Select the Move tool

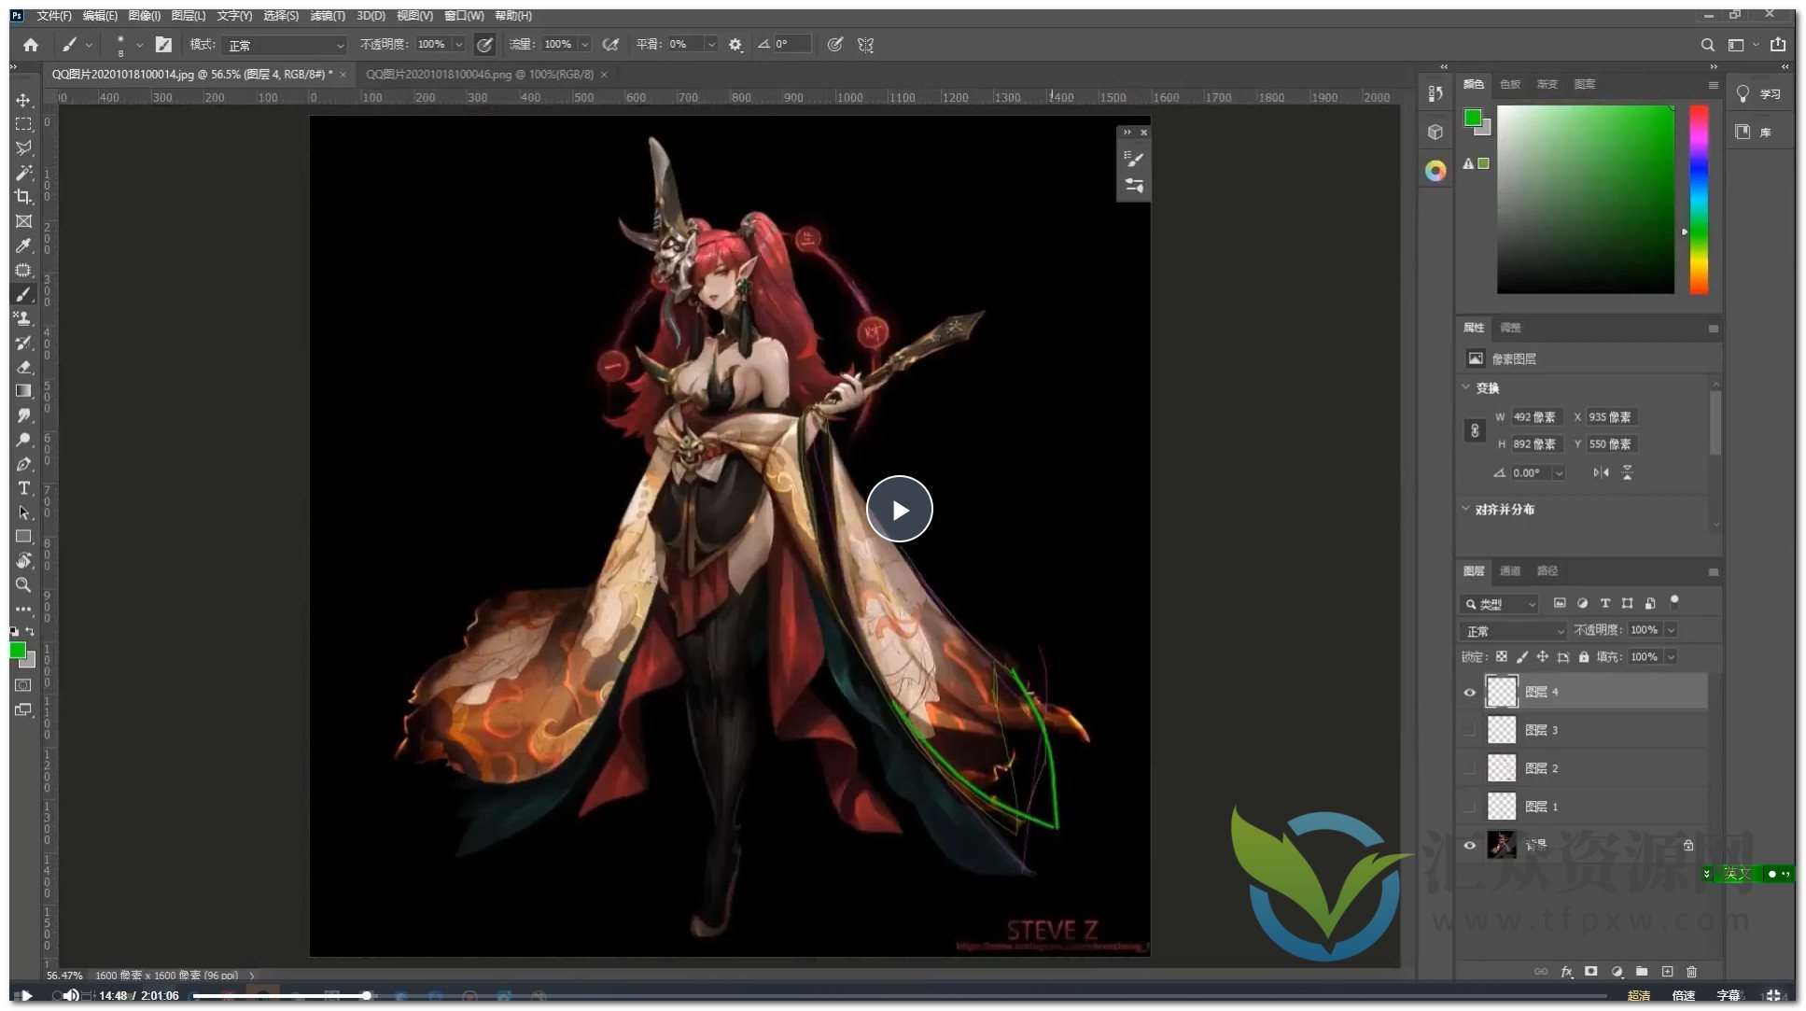pos(23,100)
